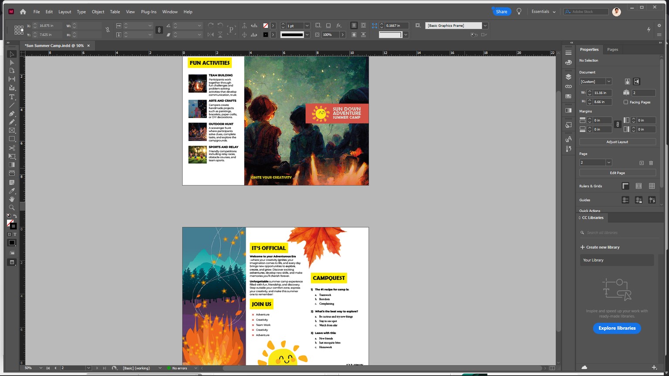669x376 pixels.
Task: Select landscape orientation button
Action: click(636, 81)
